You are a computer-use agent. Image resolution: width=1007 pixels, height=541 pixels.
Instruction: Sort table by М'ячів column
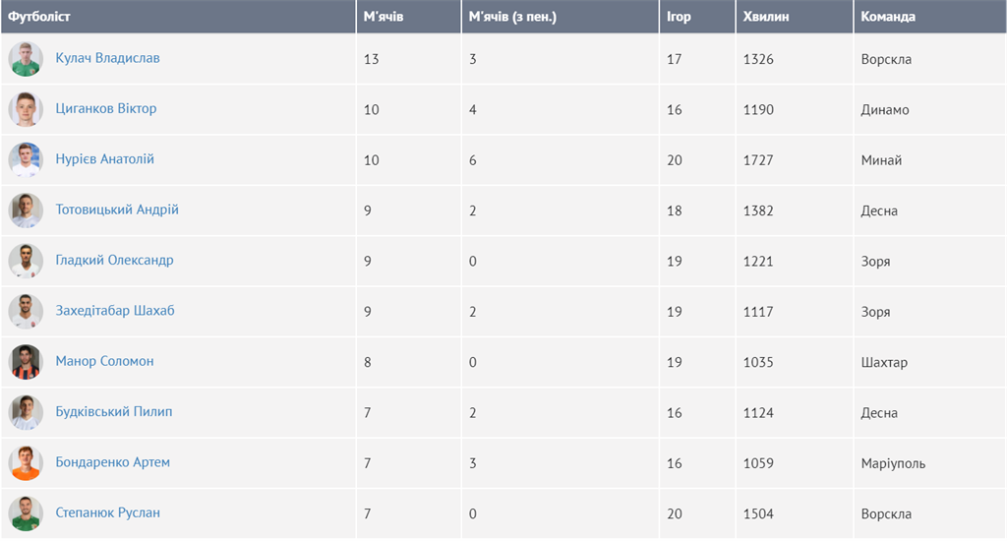click(384, 17)
